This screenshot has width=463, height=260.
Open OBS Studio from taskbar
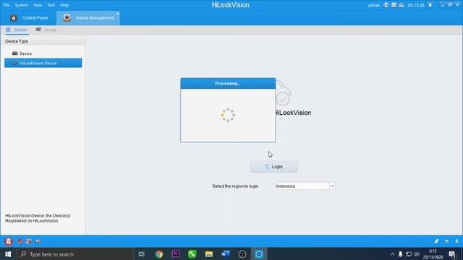tap(242, 254)
